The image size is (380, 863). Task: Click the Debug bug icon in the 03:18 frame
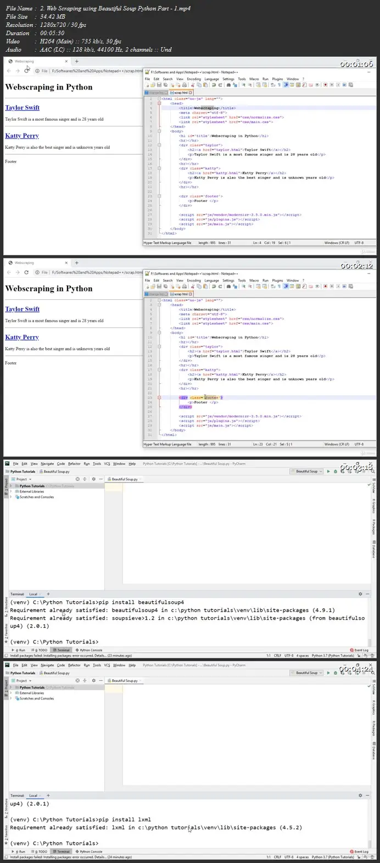(x=336, y=471)
